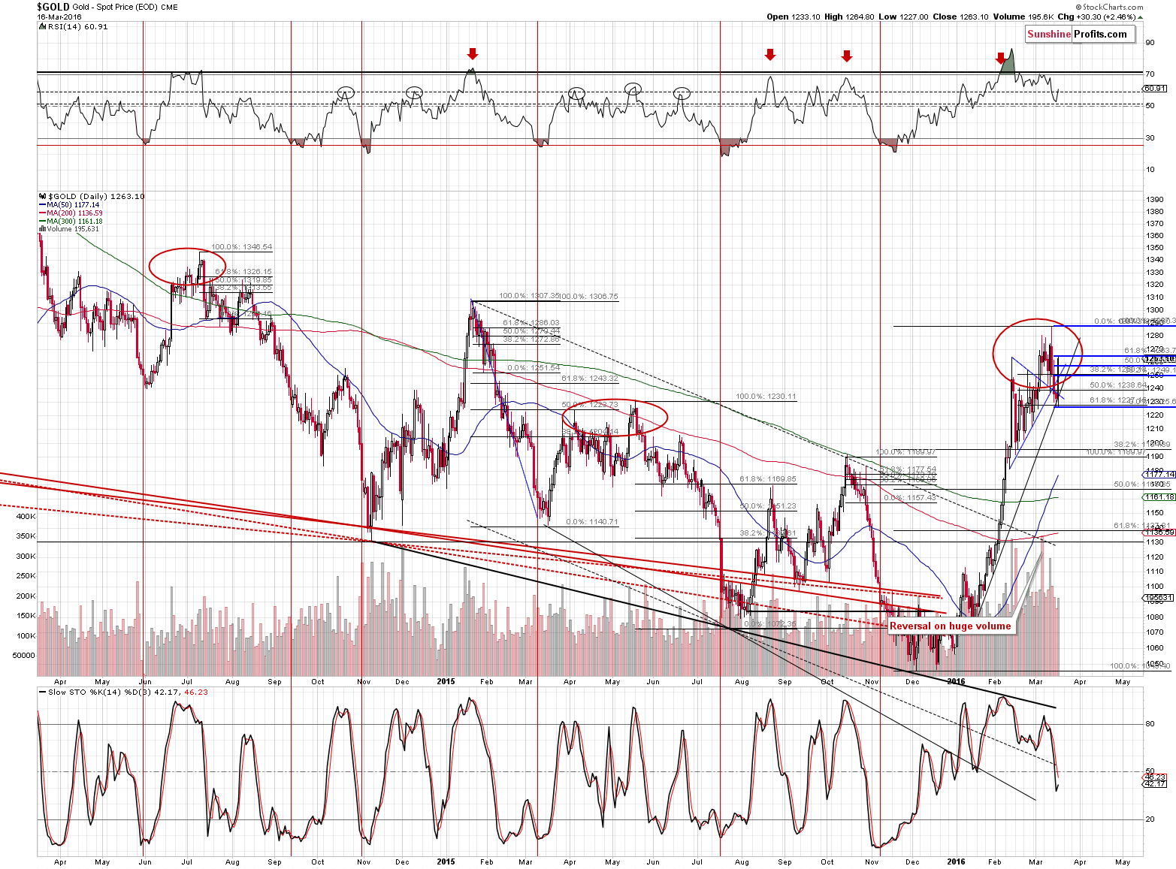Viewport: 1176px width, 869px height.
Task: Click the 46.23 stochastic value tag
Action: coord(1154,777)
